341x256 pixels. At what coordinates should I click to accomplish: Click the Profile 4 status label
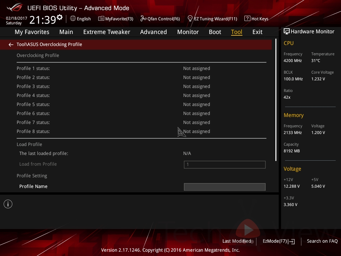coord(33,95)
